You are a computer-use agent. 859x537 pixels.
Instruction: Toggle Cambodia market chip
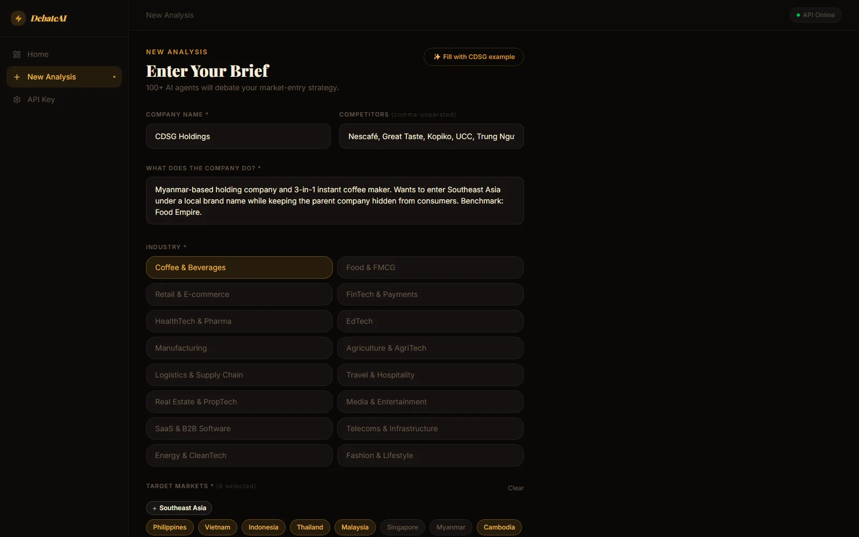tap(499, 527)
